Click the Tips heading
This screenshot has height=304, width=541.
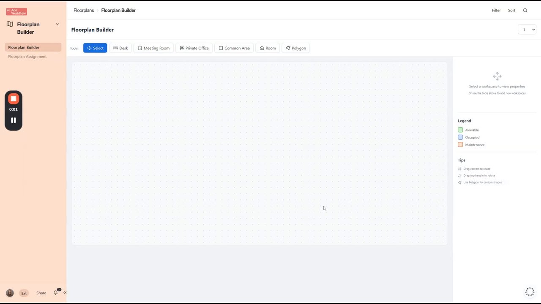(462, 160)
